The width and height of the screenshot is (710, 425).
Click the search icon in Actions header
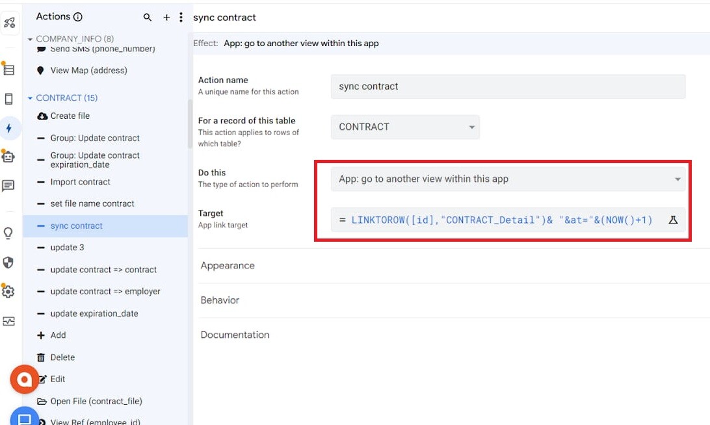click(x=148, y=16)
